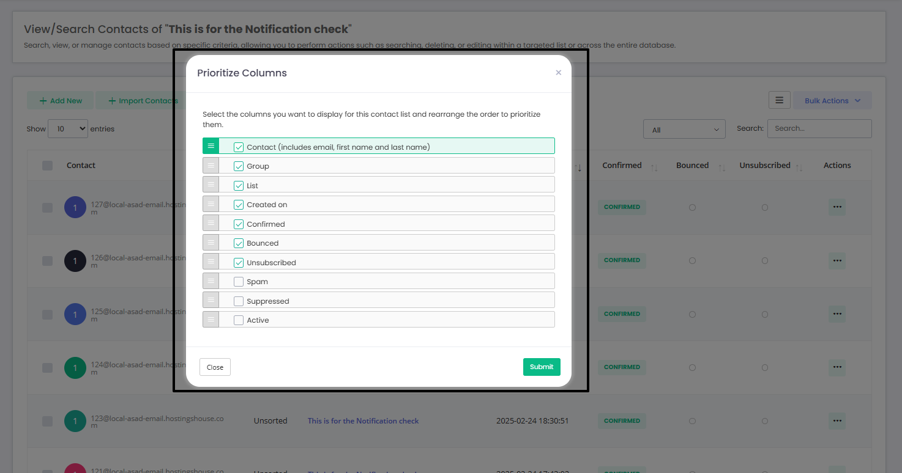Select the row checkbox for contact 124
This screenshot has height=473, width=902.
tap(47, 368)
